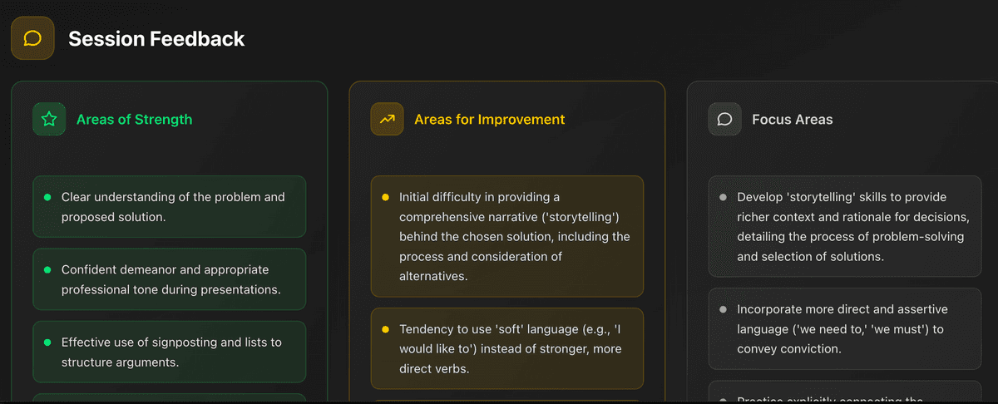The image size is (998, 404).
Task: Click the star icon beside Areas of Strength
Action: pyautogui.click(x=49, y=119)
